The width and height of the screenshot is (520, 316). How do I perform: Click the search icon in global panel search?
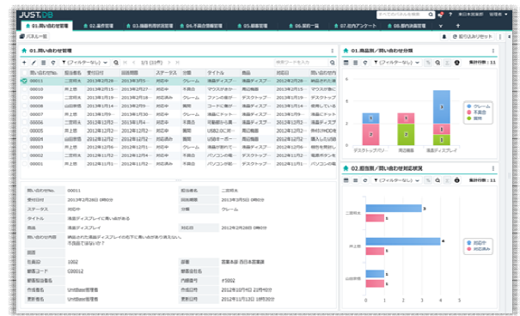431,15
